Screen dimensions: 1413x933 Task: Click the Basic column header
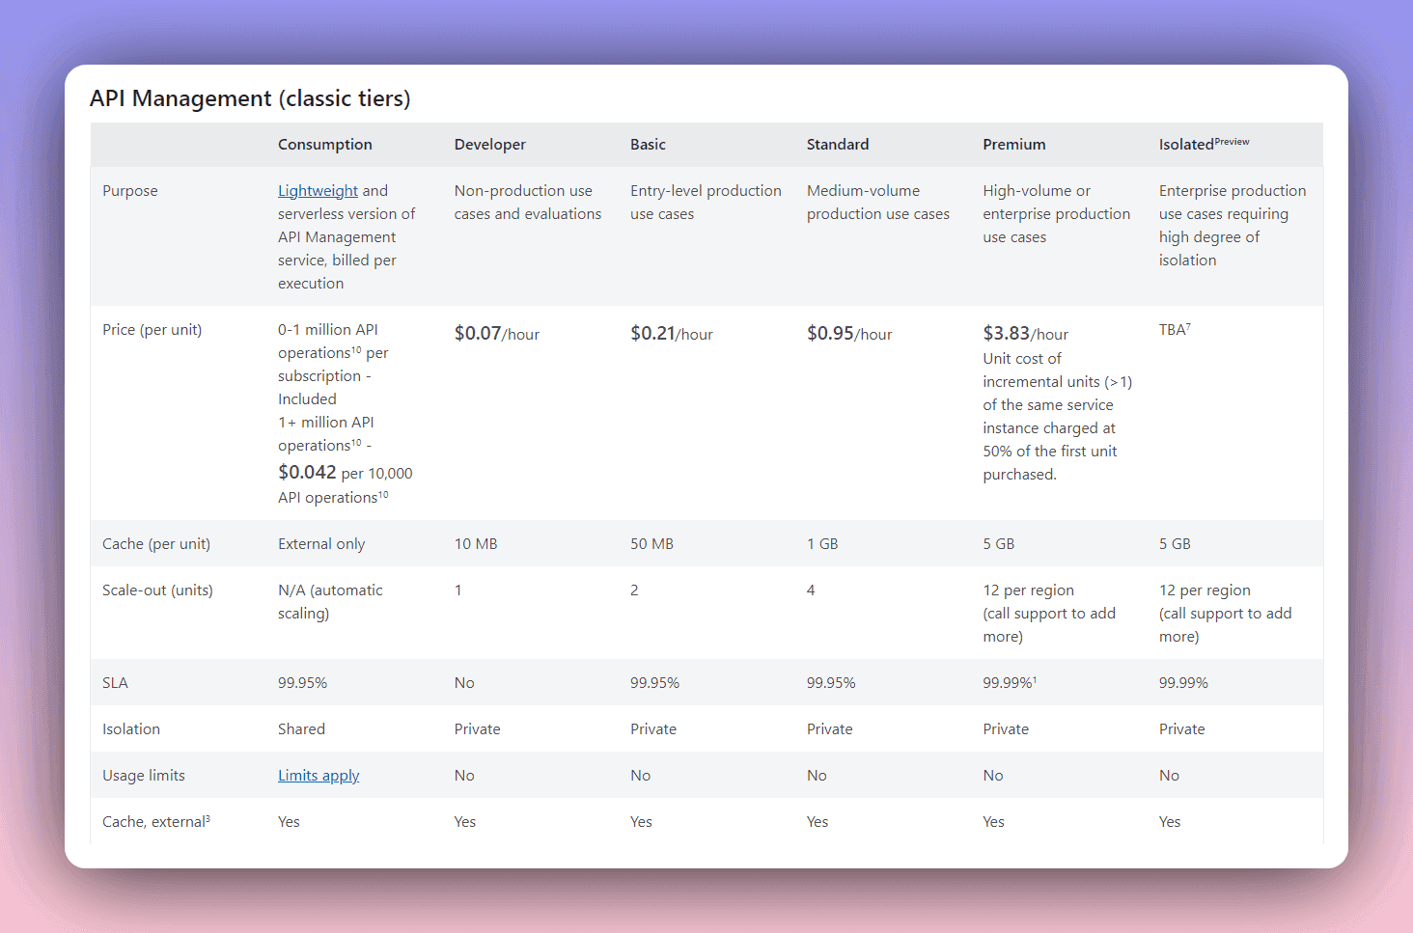[648, 145]
